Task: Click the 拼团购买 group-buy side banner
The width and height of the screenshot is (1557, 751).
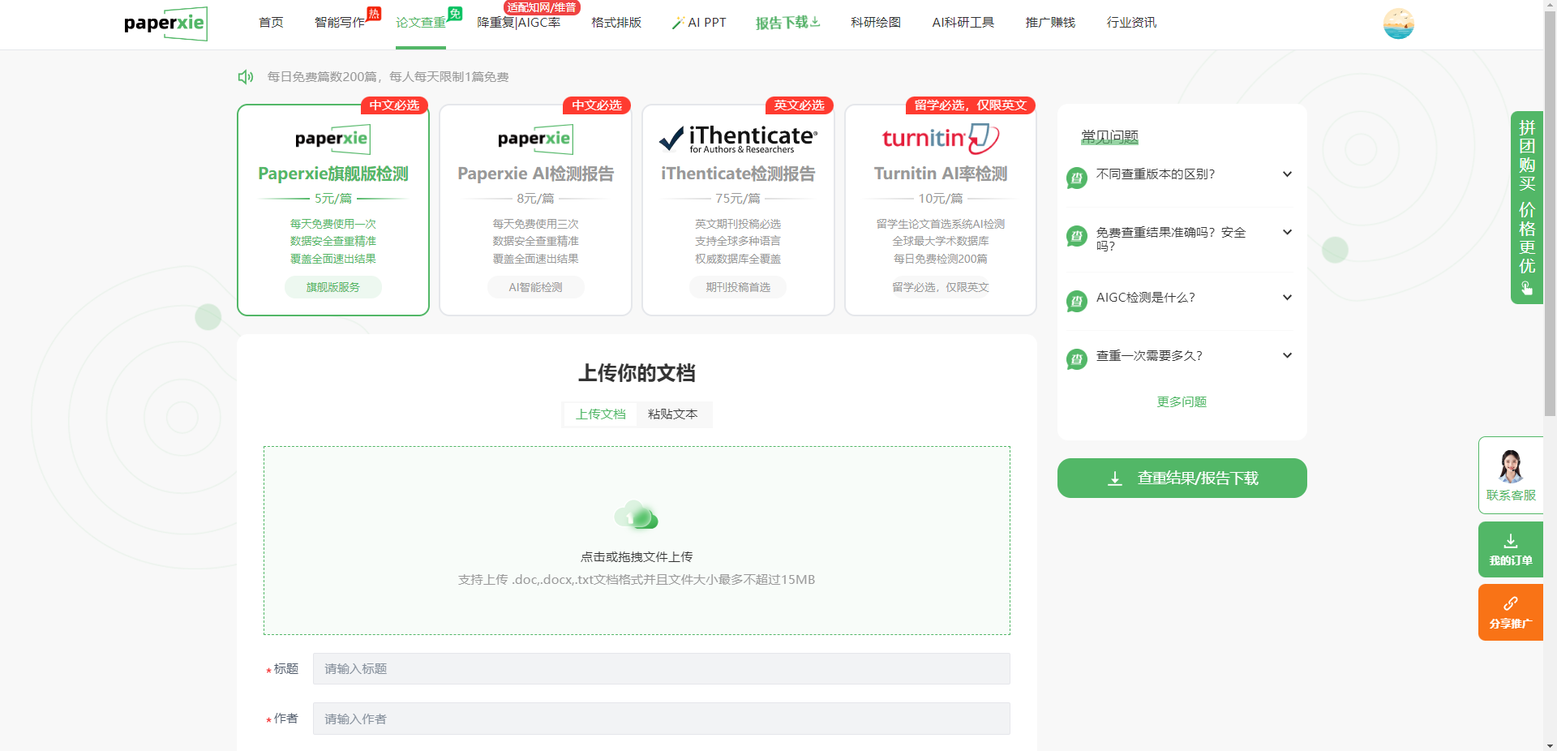Action: (x=1526, y=207)
